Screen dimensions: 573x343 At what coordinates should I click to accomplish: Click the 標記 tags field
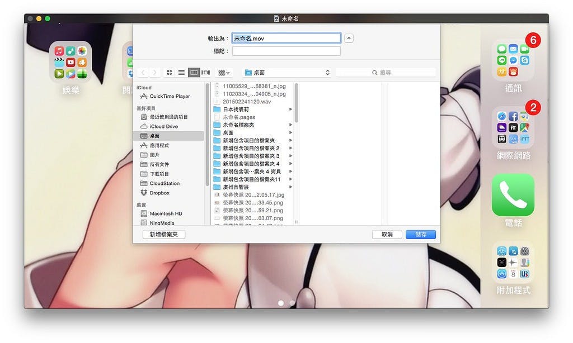click(x=286, y=51)
